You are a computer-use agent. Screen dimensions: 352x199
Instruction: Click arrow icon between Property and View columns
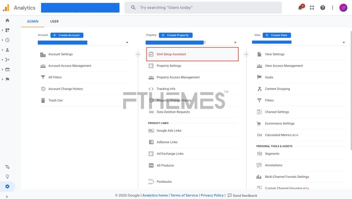(246, 54)
